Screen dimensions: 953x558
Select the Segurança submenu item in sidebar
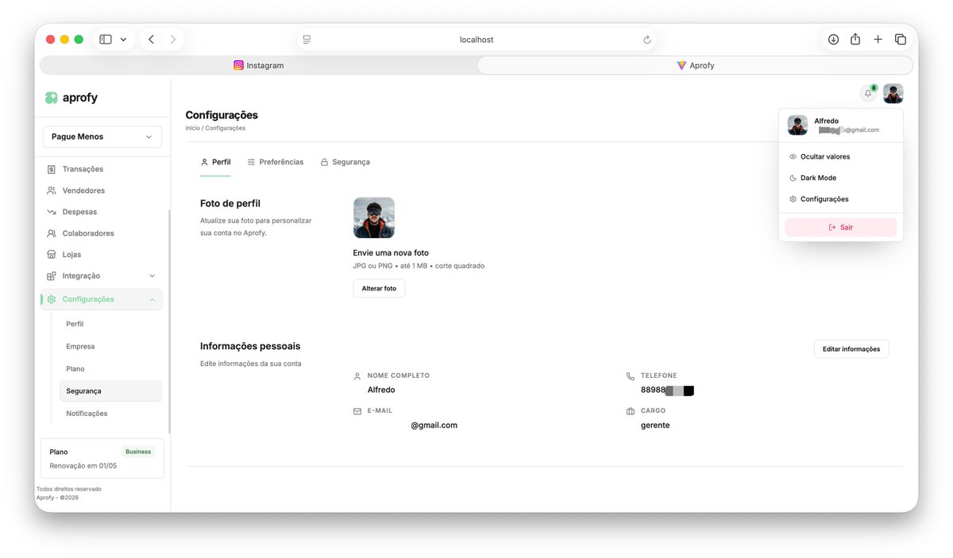point(110,391)
